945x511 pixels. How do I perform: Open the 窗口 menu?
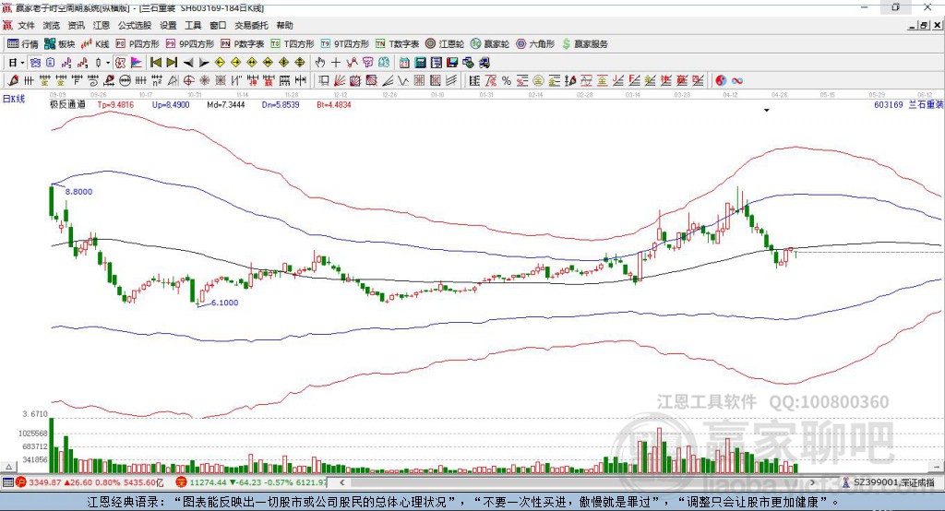[x=218, y=25]
